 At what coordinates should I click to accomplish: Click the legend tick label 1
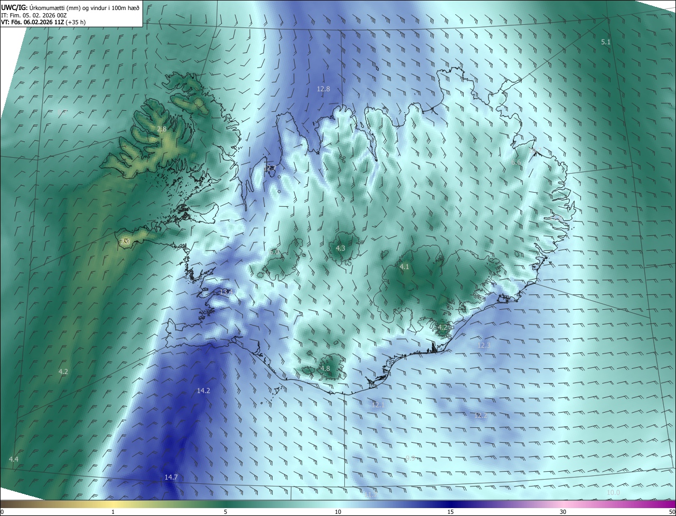[113, 512]
